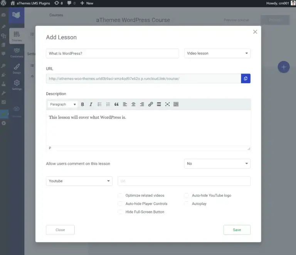The image size is (296, 255).
Task: Enable Hide Full-Screen Button
Action: [x=120, y=212]
